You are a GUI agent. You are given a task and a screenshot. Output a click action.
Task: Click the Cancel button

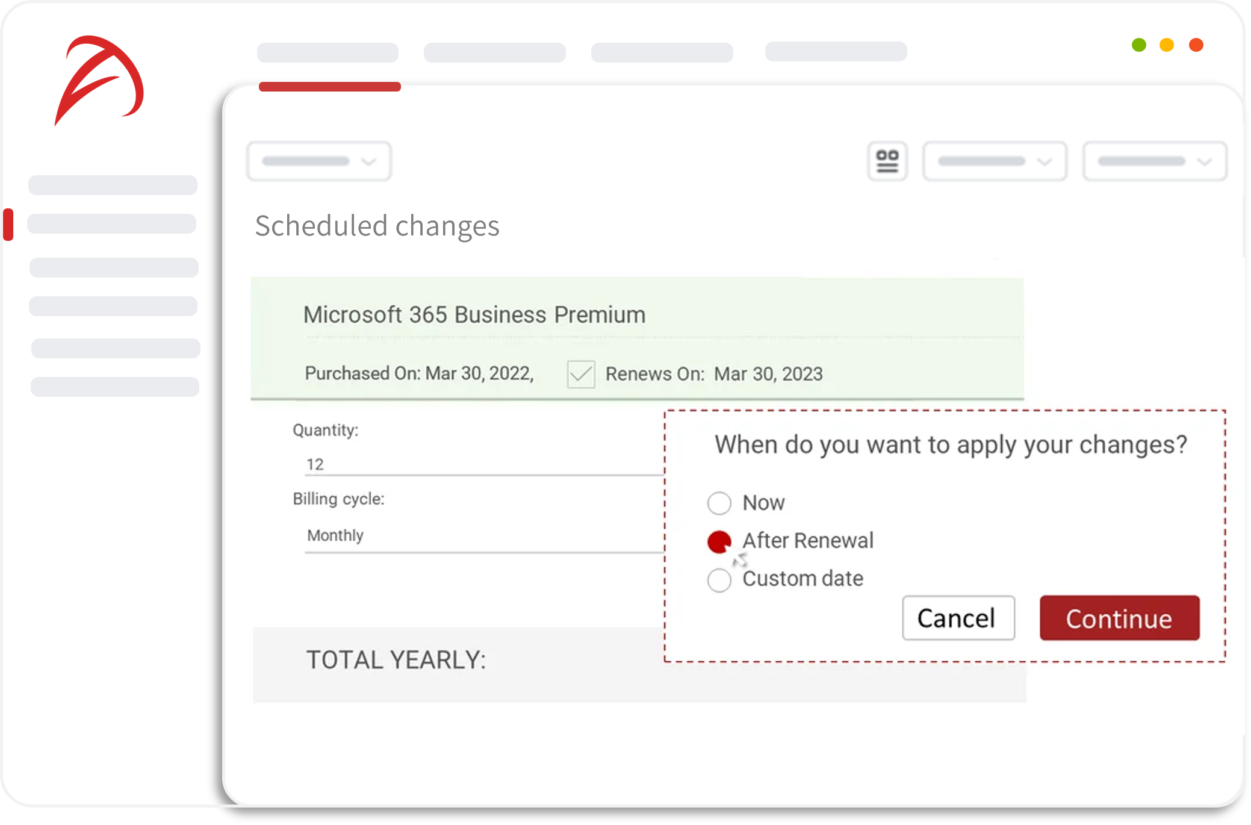coord(957,618)
